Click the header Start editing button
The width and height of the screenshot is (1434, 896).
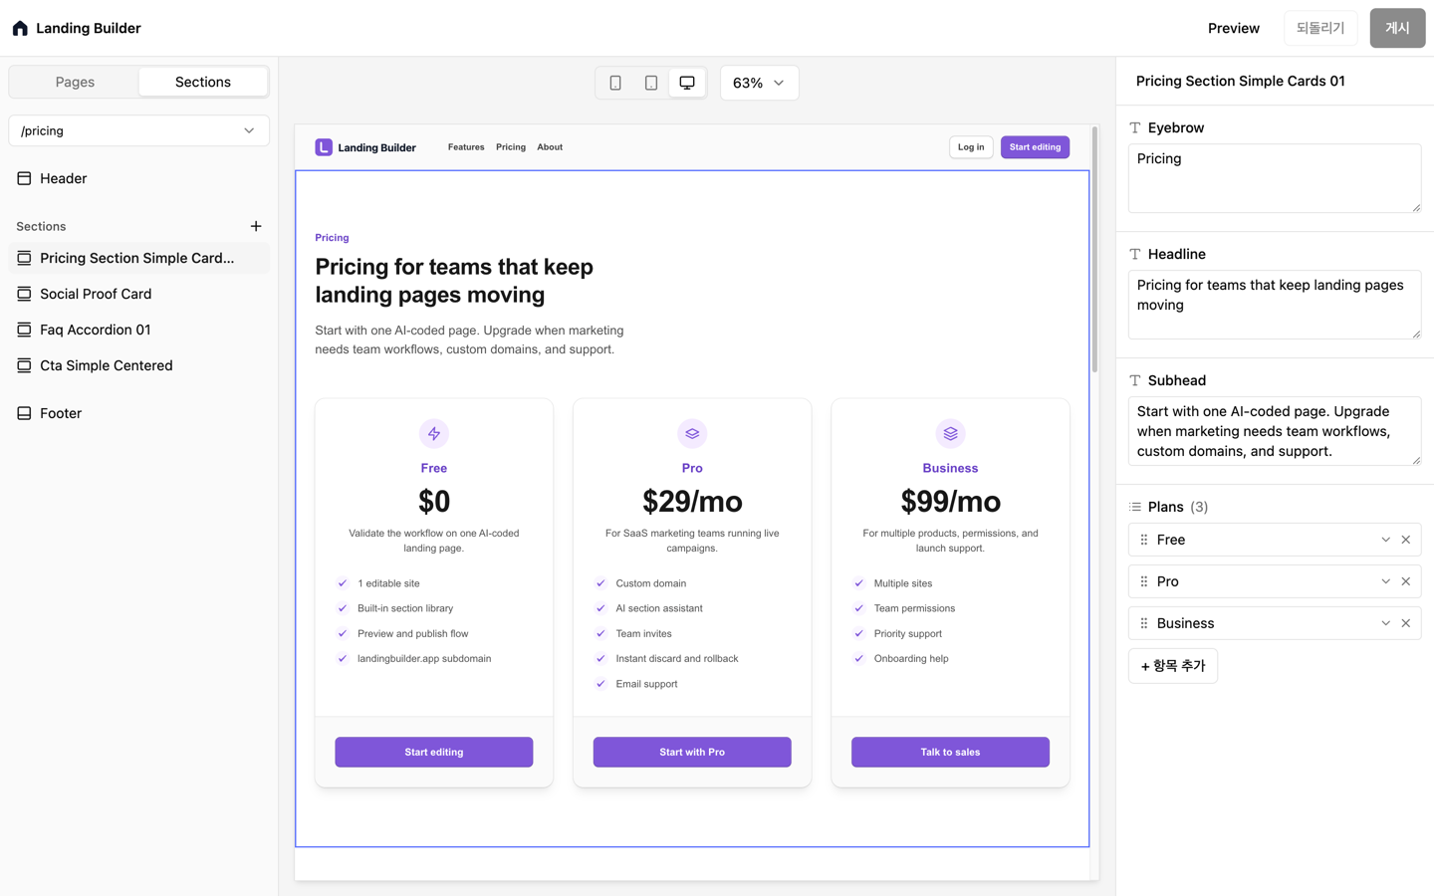pyautogui.click(x=1035, y=147)
